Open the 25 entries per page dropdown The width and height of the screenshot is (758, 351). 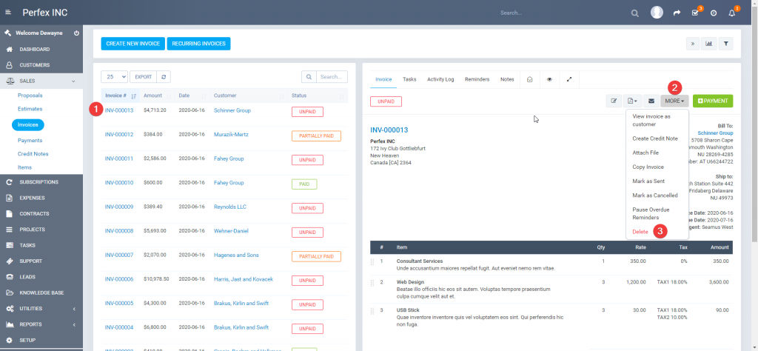(114, 76)
